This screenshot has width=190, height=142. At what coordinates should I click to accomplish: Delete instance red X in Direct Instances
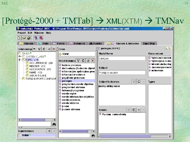pos(93,61)
